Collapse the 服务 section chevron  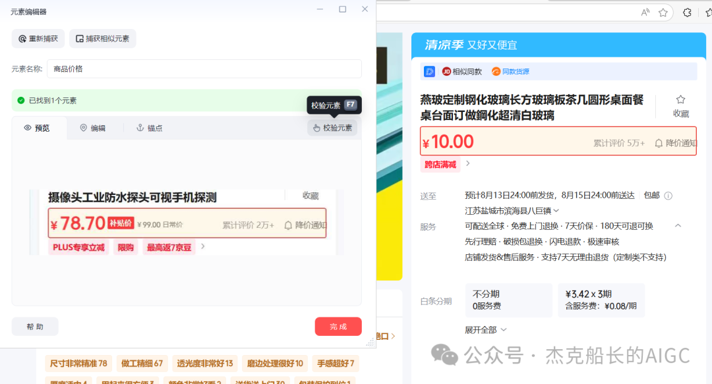pos(678,225)
